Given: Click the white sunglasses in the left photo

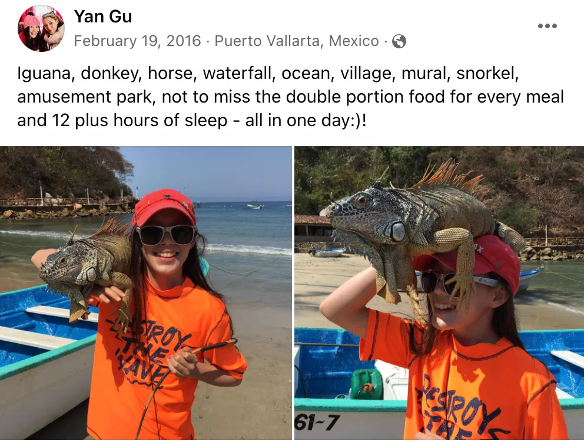Looking at the screenshot, I should tap(166, 235).
